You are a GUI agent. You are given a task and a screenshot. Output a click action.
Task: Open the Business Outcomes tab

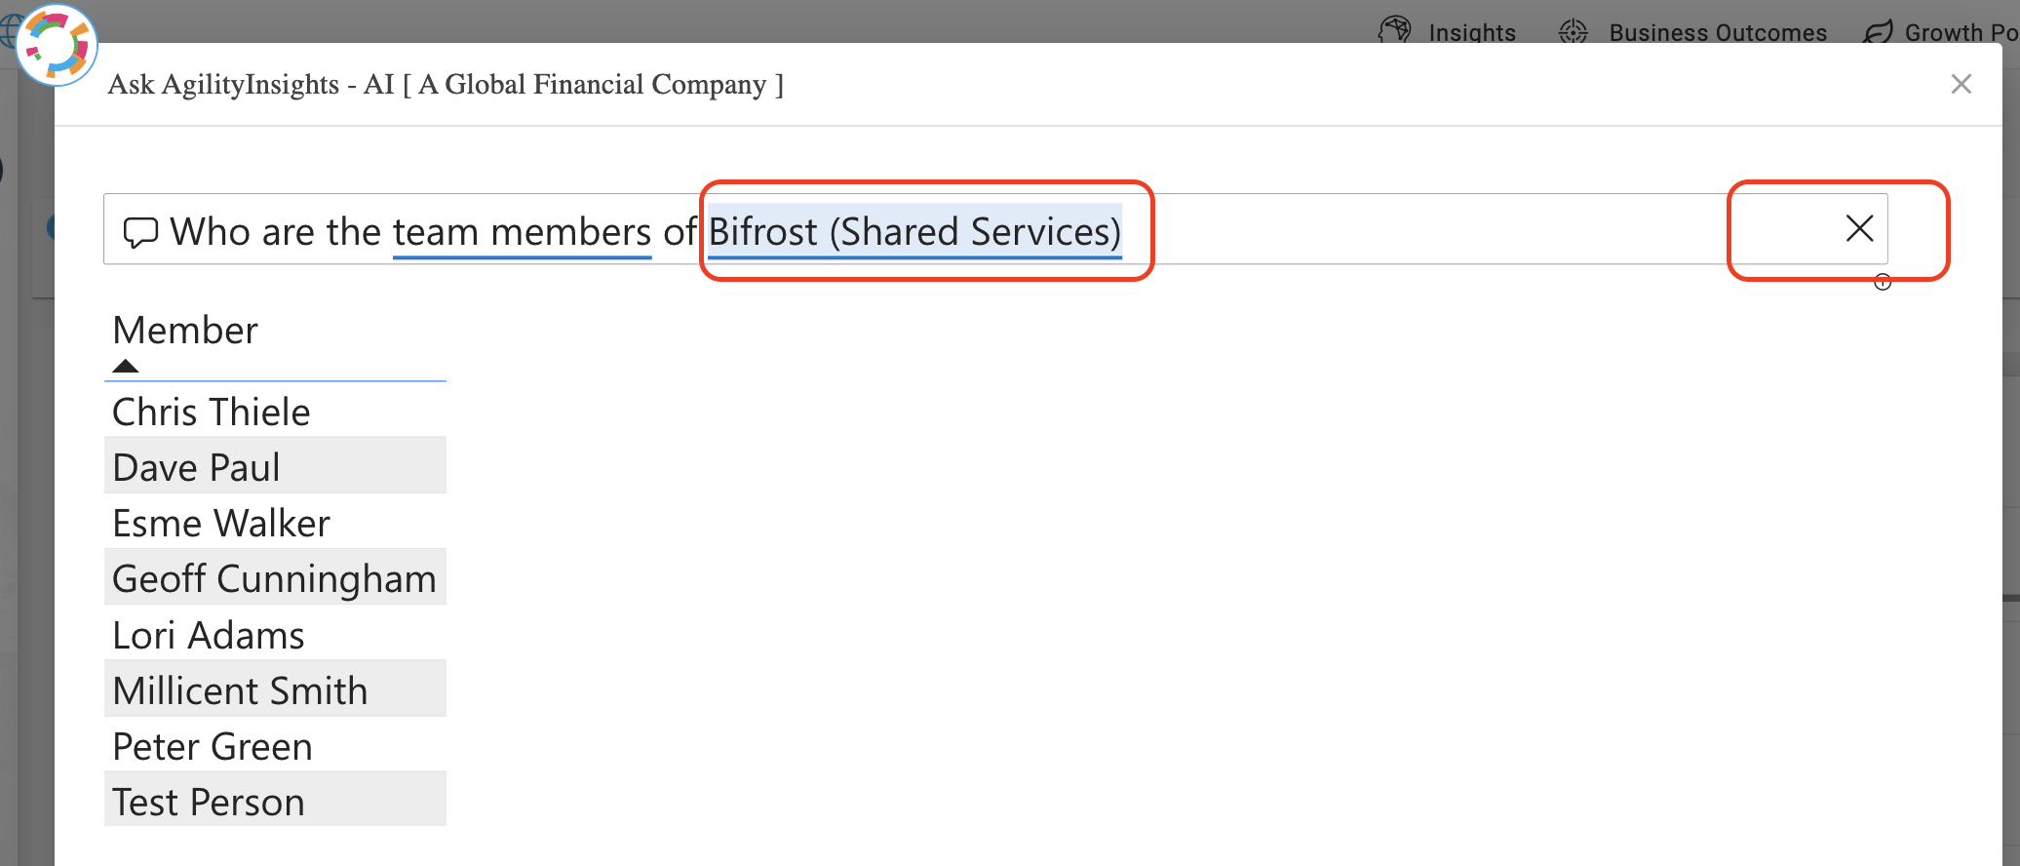pyautogui.click(x=1718, y=32)
